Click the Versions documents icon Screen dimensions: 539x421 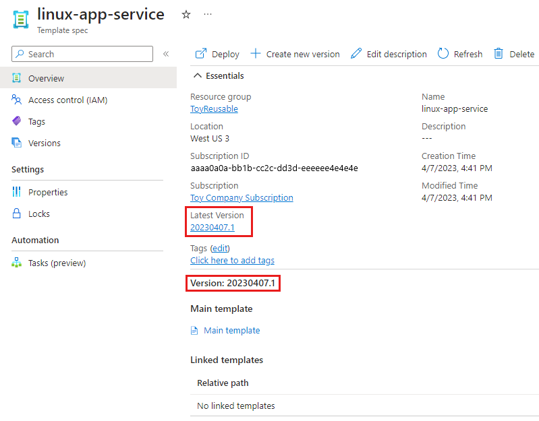(x=16, y=142)
